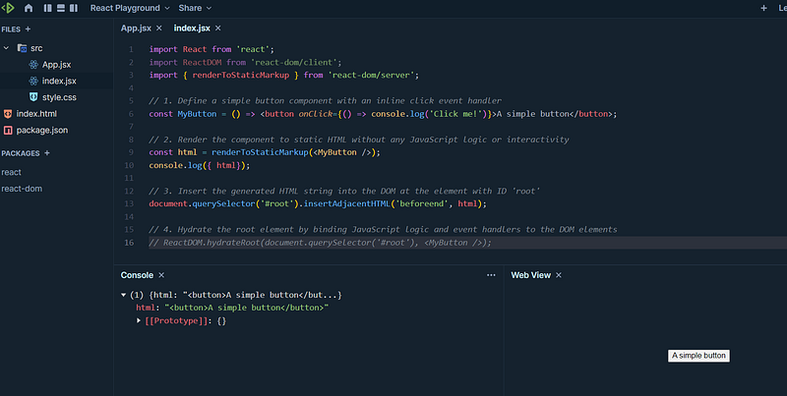Click the icon beside package.json

pos(8,131)
